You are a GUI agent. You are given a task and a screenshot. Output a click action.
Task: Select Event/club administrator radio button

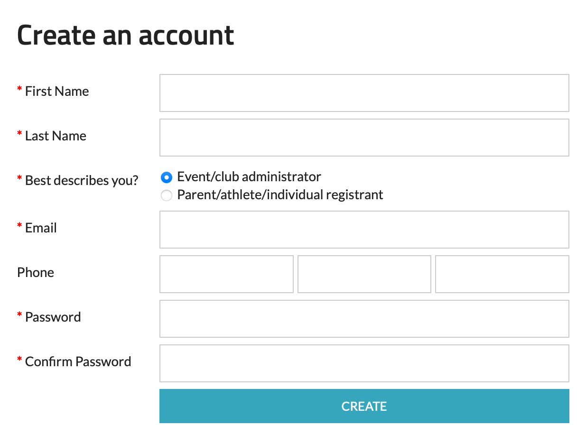pyautogui.click(x=167, y=177)
